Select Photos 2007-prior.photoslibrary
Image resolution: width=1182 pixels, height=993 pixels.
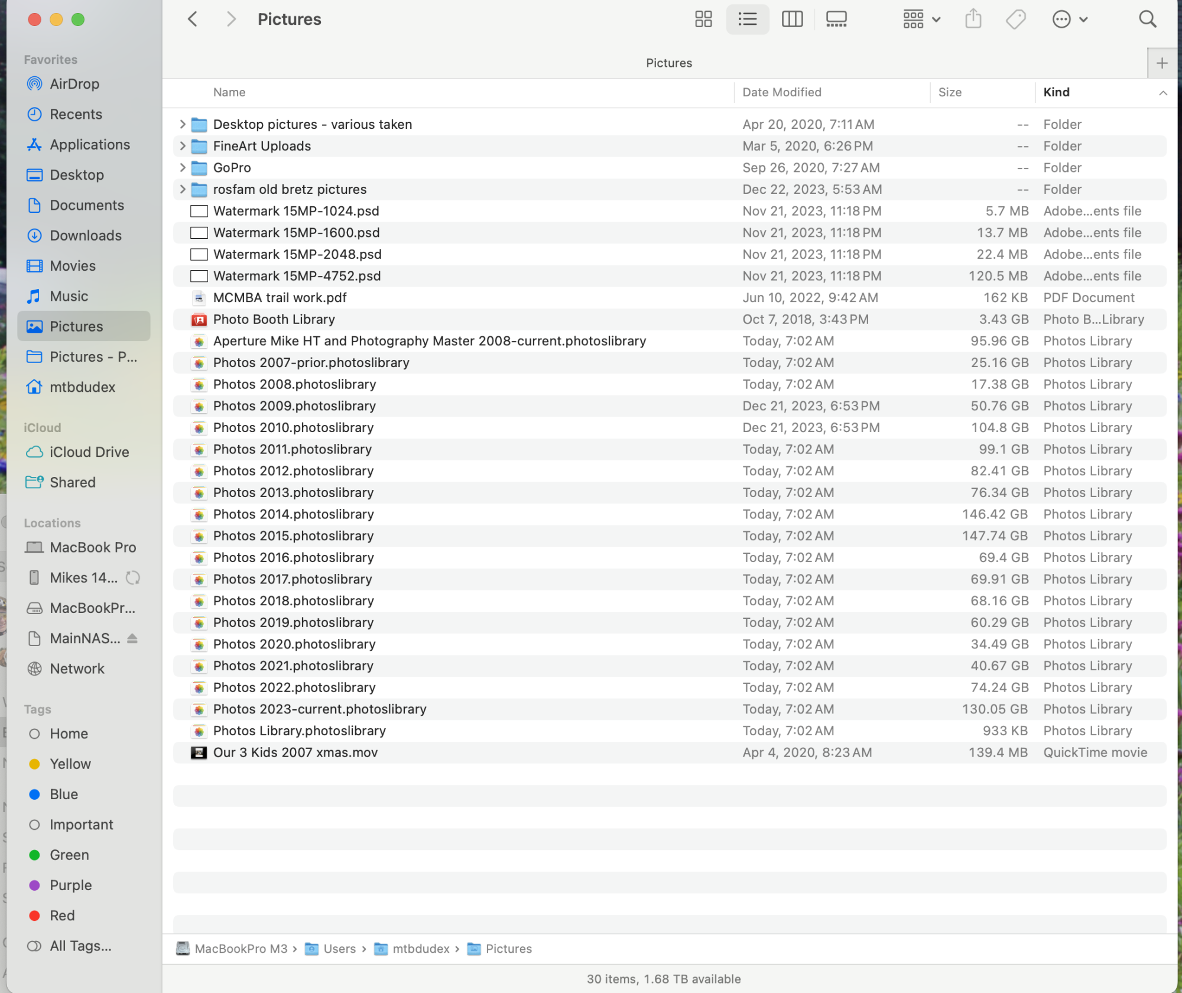point(670,363)
